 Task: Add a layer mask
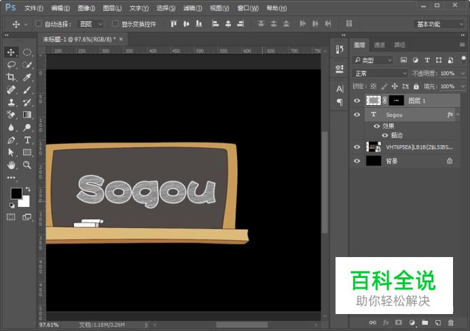pos(399,323)
